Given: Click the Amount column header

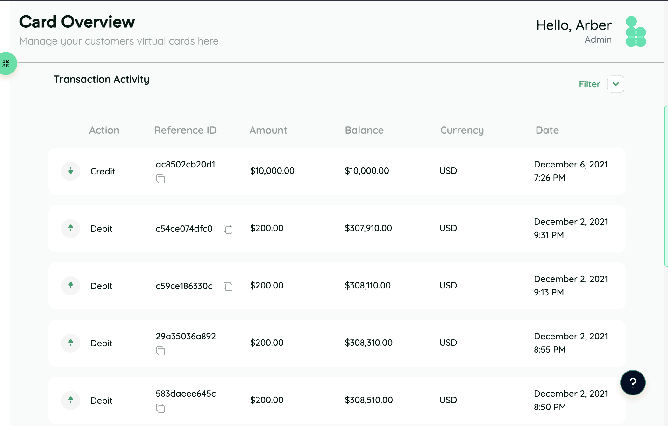Looking at the screenshot, I should 268,130.
